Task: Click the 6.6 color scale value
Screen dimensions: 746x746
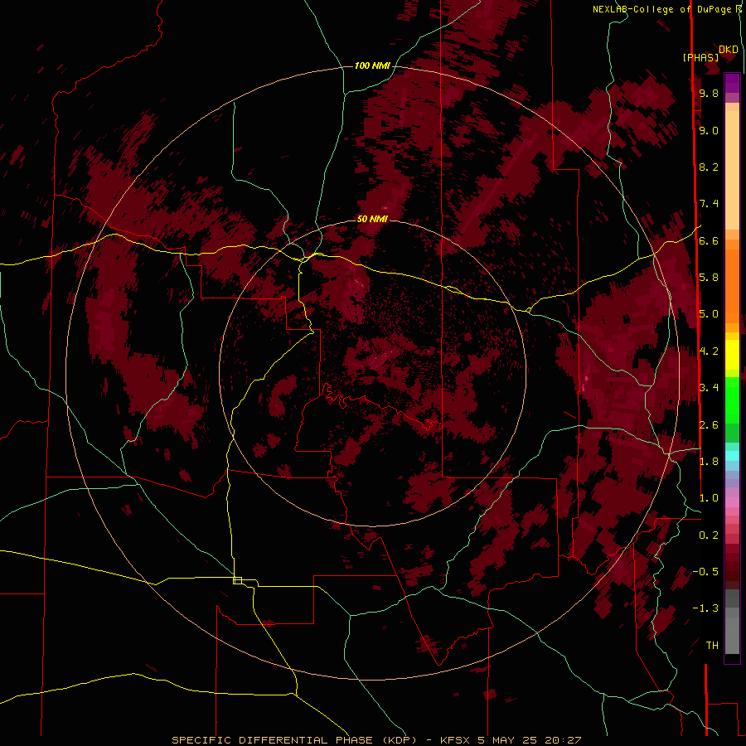Action: pyautogui.click(x=709, y=240)
